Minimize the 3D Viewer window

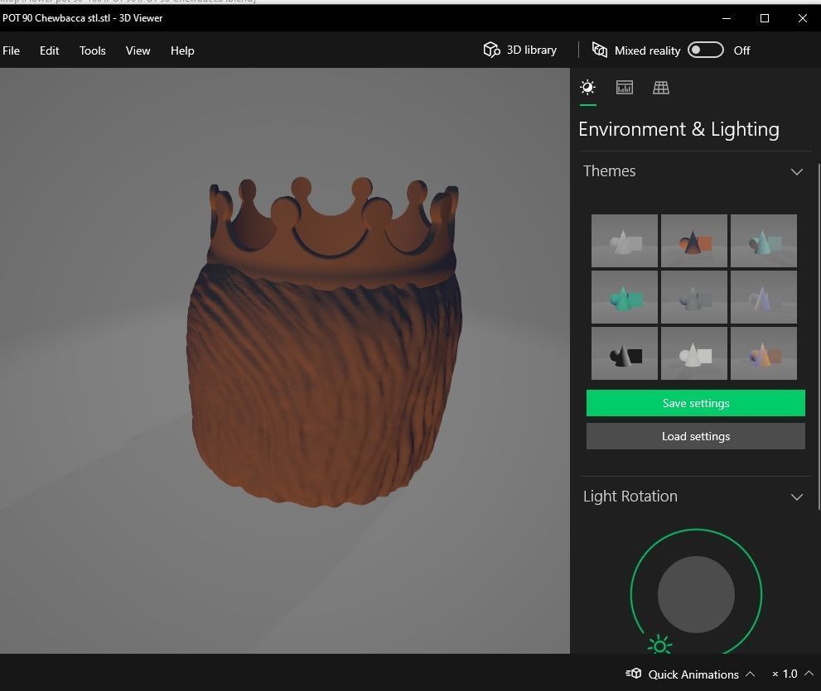(727, 18)
